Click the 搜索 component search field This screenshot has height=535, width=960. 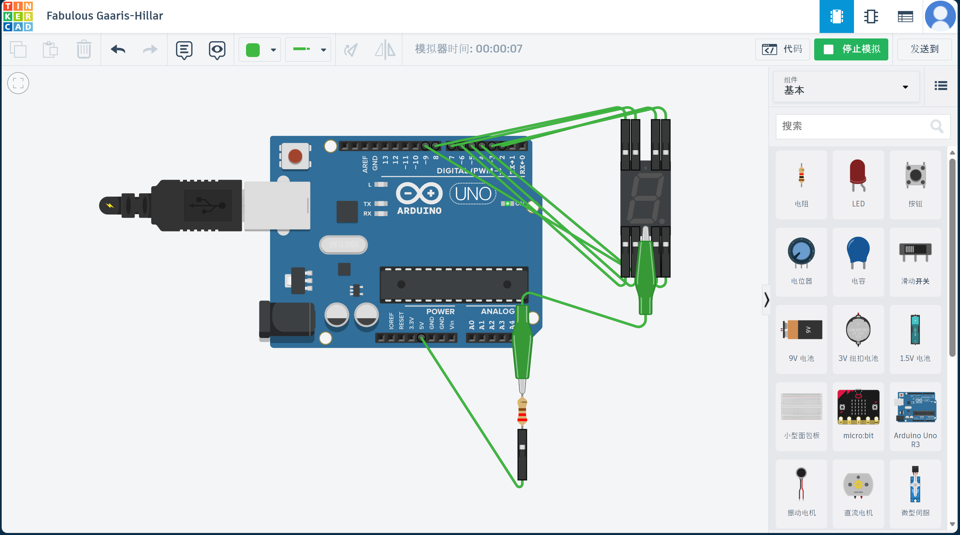click(863, 126)
